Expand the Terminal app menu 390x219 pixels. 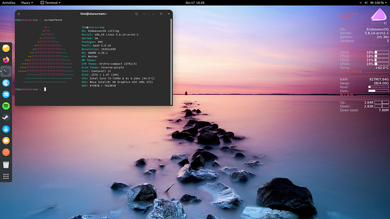pyautogui.click(x=50, y=3)
